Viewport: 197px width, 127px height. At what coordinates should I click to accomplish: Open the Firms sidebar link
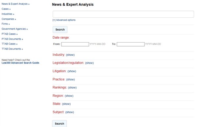pyautogui.click(x=6, y=24)
